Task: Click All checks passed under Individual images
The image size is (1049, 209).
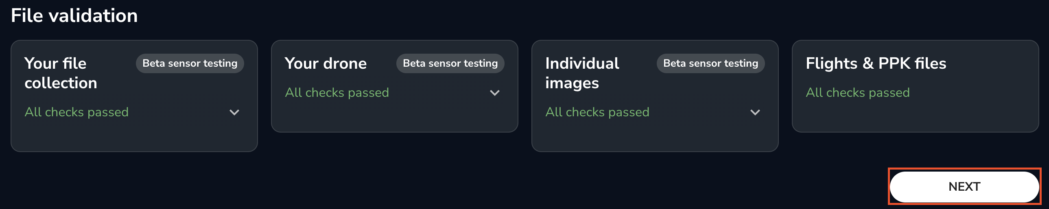Action: pos(597,112)
